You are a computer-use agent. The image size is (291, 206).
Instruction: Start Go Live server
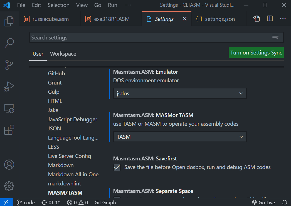pos(263,202)
